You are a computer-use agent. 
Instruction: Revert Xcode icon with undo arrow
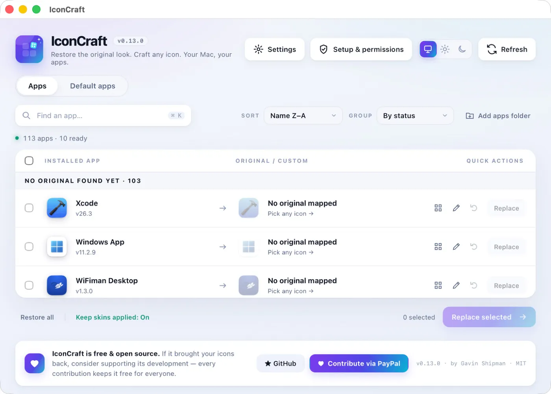pyautogui.click(x=474, y=208)
